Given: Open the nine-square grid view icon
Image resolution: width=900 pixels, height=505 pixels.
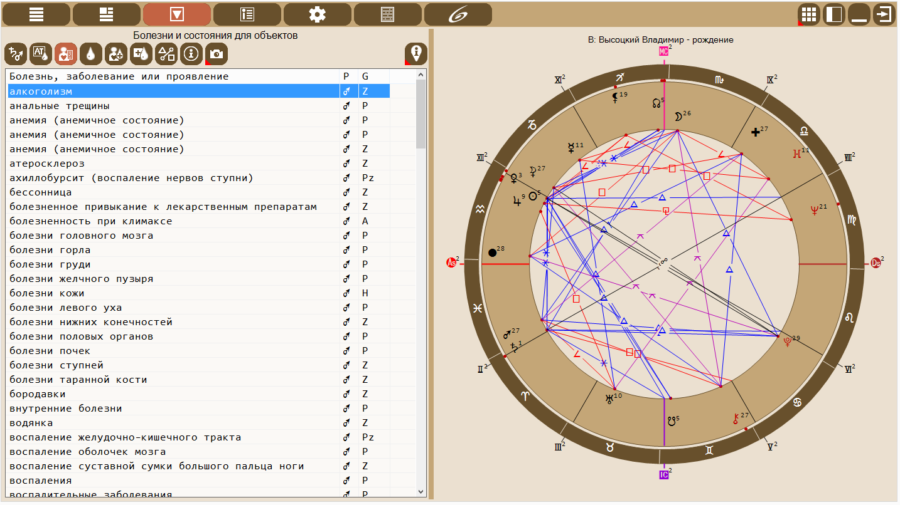Looking at the screenshot, I should coord(809,14).
